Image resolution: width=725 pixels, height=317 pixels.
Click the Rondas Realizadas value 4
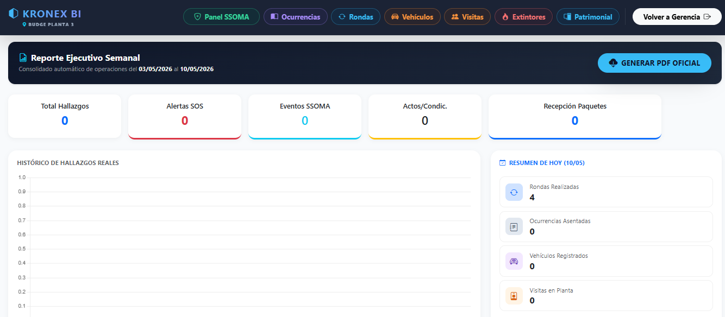pos(532,197)
